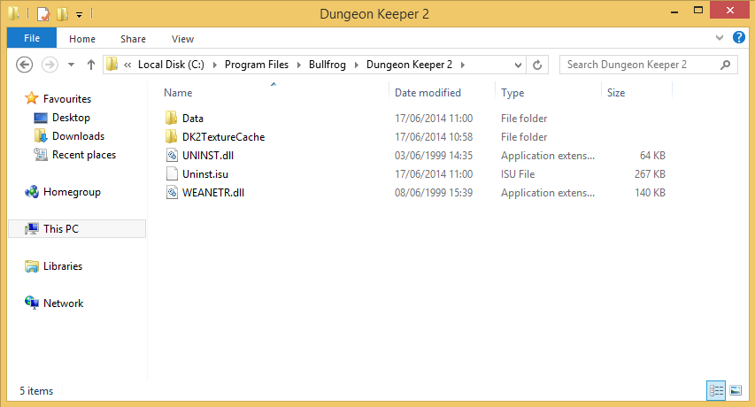Switch to the View ribbon tab

182,39
